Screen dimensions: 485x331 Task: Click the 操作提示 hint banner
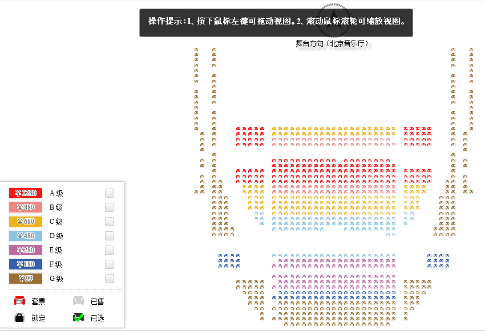pos(276,23)
